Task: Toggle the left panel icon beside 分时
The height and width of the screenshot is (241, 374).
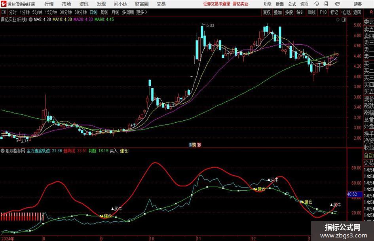Action: click(4, 12)
